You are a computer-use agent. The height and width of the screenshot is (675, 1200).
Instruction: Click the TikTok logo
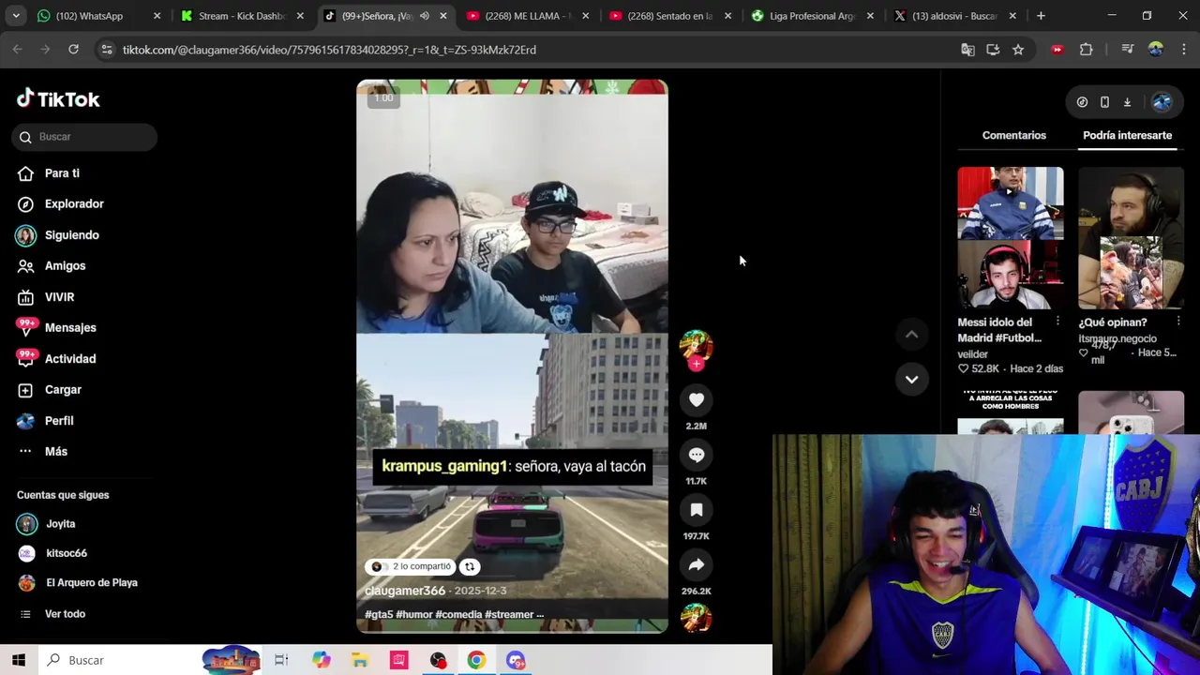(x=58, y=98)
